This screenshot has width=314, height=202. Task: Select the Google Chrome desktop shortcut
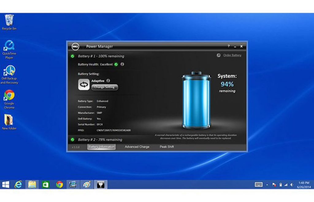(9, 99)
